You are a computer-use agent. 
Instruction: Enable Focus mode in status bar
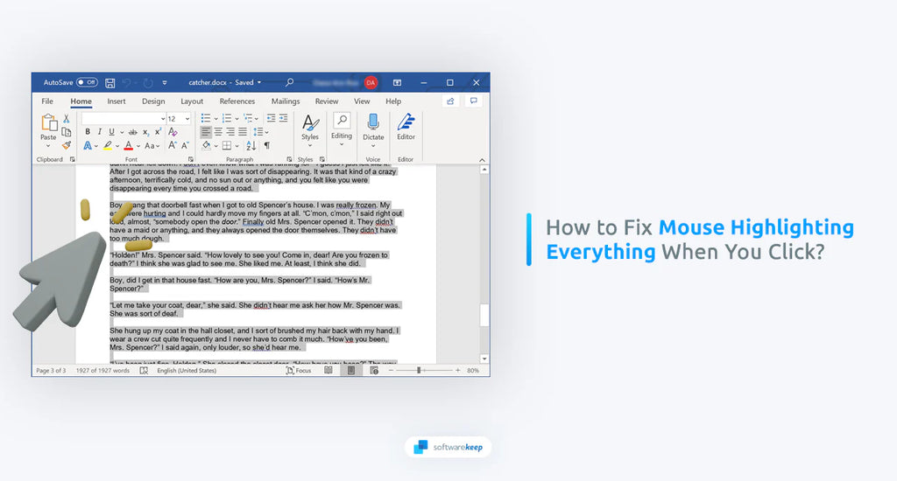(x=299, y=371)
